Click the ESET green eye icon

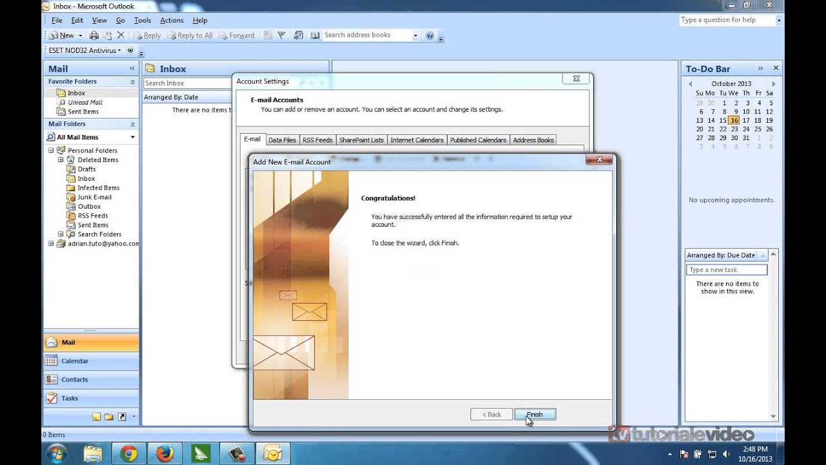[130, 50]
